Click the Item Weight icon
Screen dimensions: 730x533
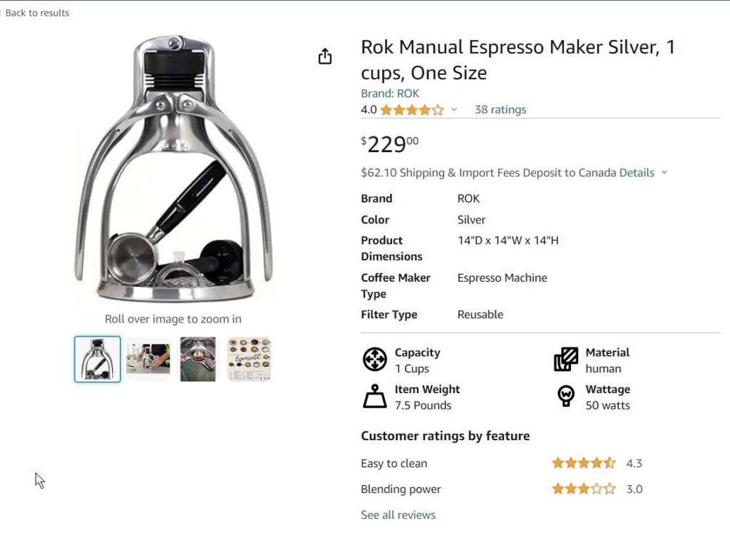pos(374,397)
